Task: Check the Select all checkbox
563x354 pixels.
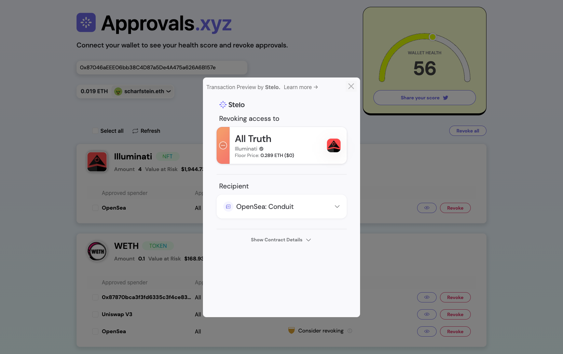Action: (x=95, y=131)
